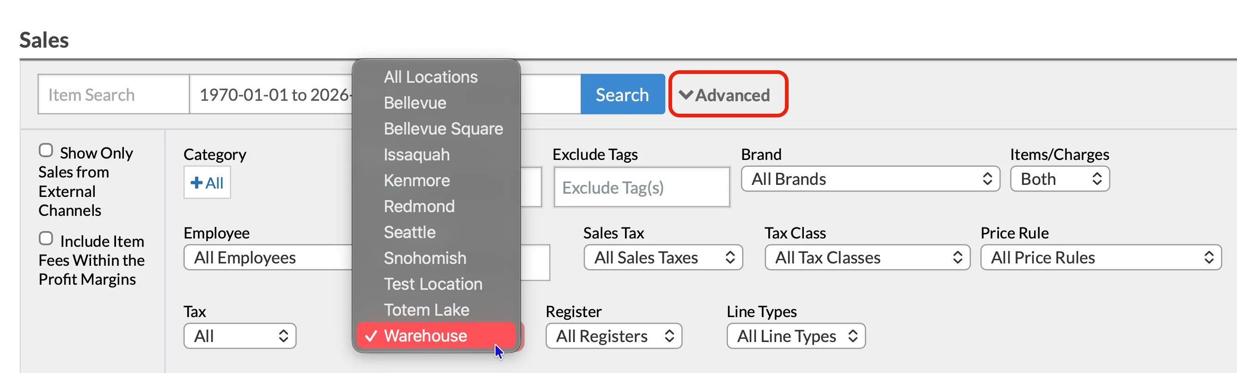Choose Bellevue in the location list

pyautogui.click(x=436, y=103)
